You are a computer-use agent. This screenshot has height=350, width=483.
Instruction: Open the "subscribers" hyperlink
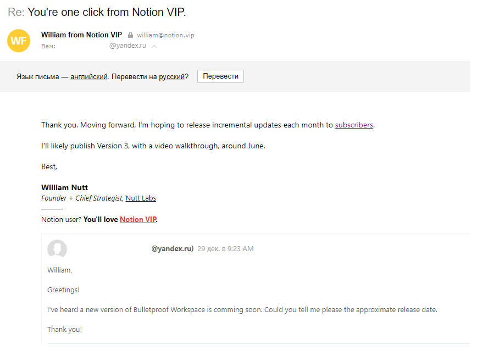(x=354, y=125)
